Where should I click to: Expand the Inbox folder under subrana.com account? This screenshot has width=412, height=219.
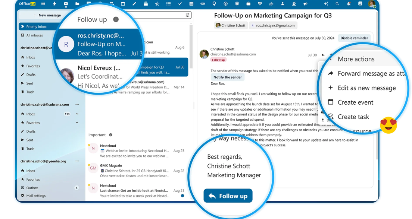click(77, 114)
